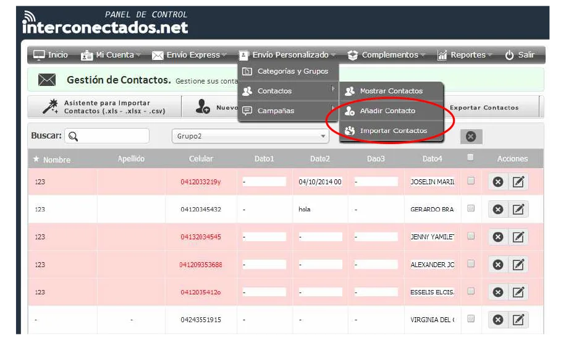Click the Salir power icon

509,55
